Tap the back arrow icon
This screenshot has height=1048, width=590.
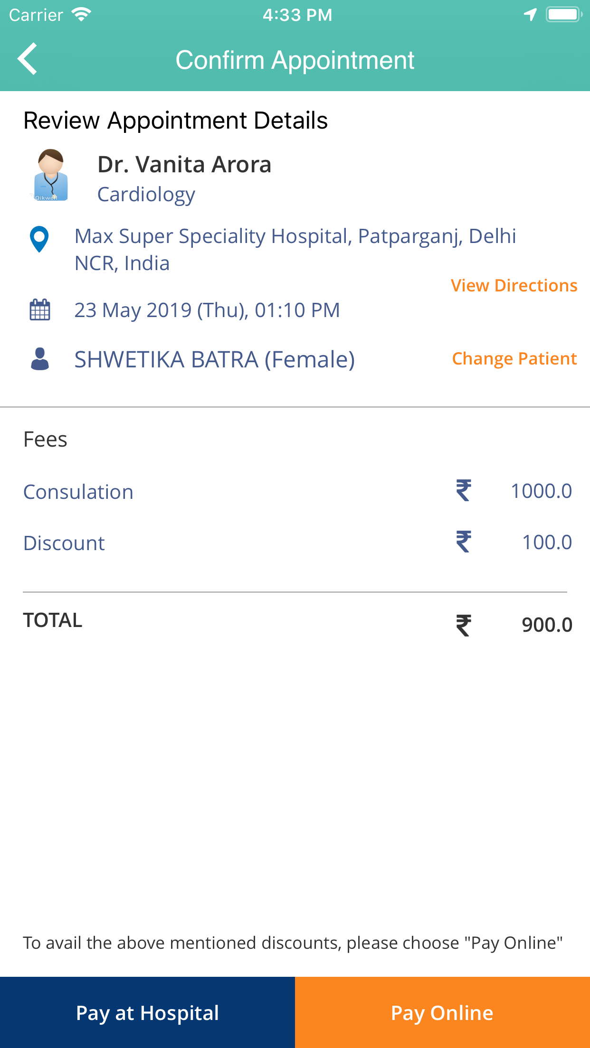coord(28,59)
